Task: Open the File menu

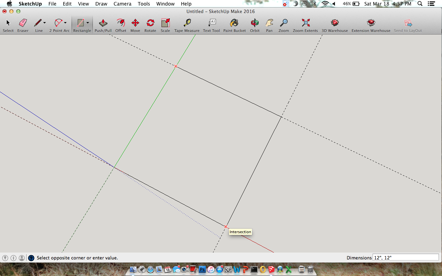Action: pyautogui.click(x=52, y=4)
